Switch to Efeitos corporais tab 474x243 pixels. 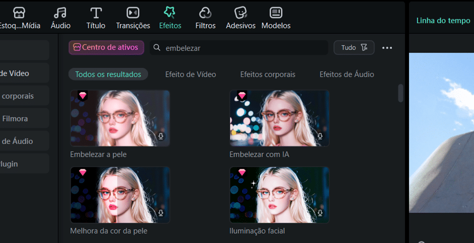268,74
